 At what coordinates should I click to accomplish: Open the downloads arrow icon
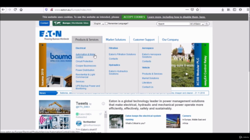[223, 10]
